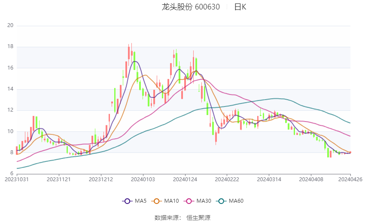Toggle the MA60 legend series
This screenshot has height=222, width=365.
coord(230,201)
